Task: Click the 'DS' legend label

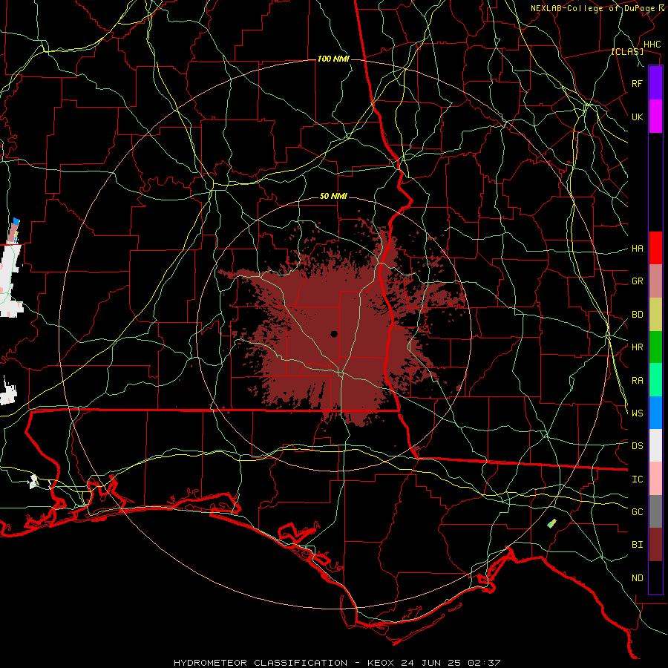Action: 637,445
